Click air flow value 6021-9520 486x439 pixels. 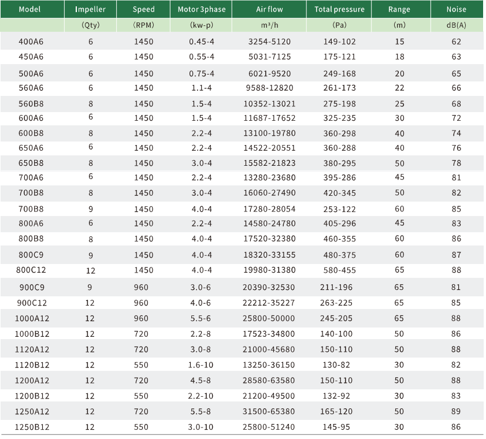click(269, 74)
